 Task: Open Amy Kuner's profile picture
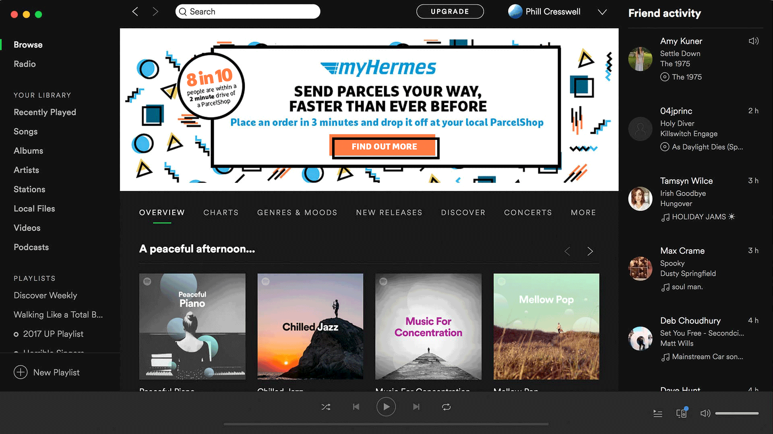click(x=640, y=59)
